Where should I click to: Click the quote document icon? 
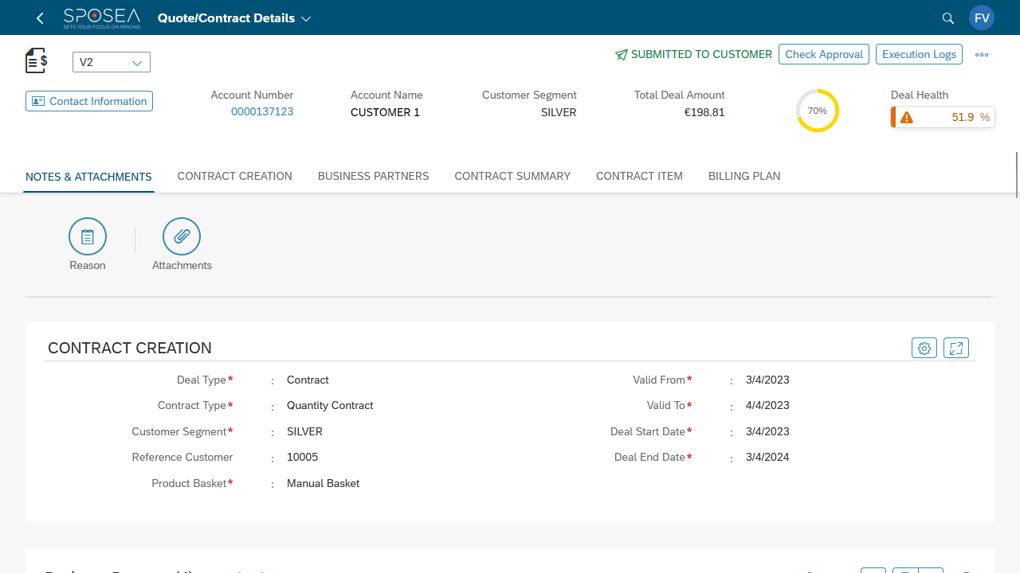click(x=35, y=60)
